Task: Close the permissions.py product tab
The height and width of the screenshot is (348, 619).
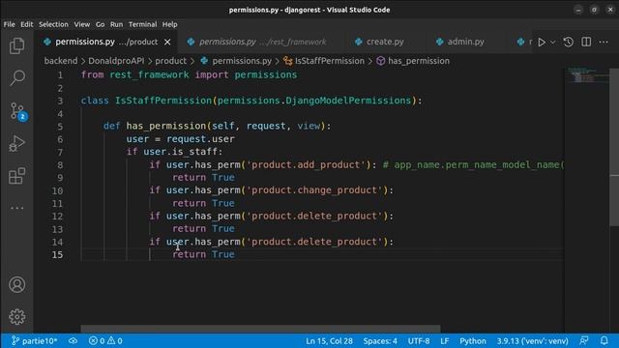Action: pos(167,42)
